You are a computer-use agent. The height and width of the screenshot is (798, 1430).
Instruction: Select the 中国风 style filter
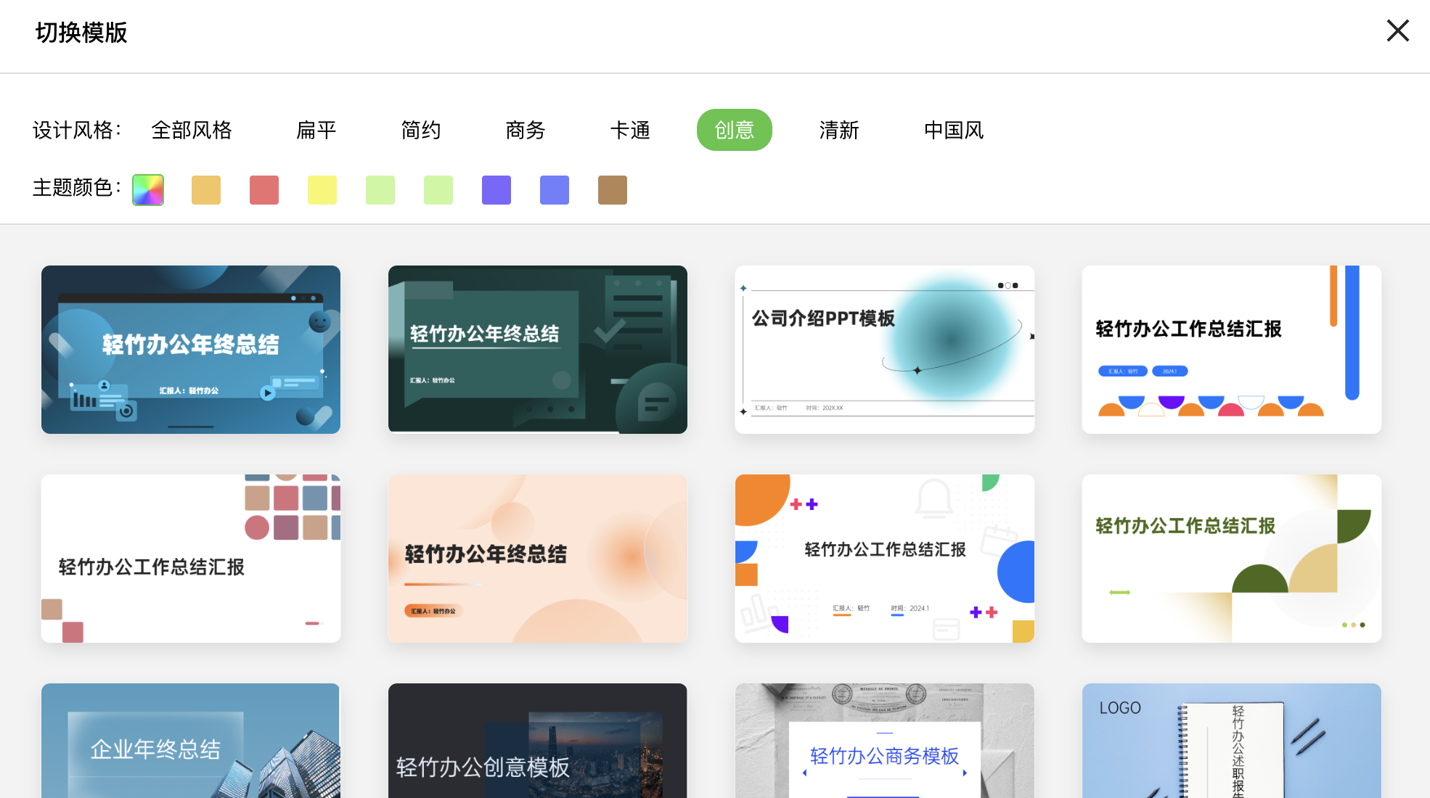click(952, 130)
